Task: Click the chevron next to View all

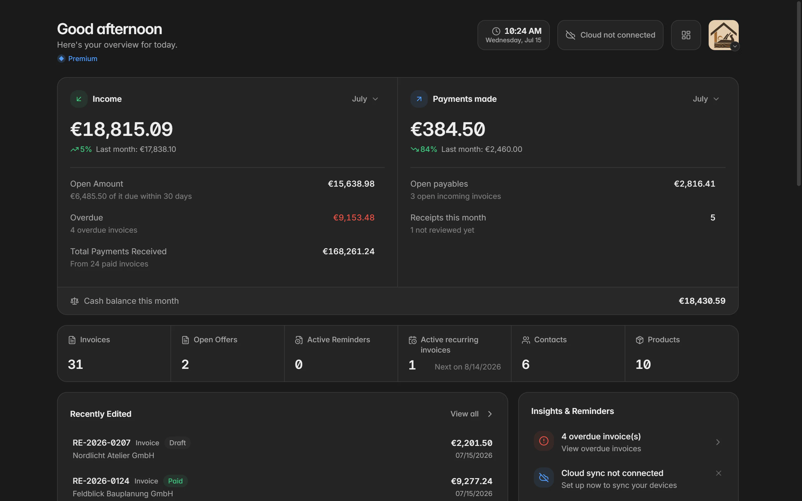Action: coord(490,414)
